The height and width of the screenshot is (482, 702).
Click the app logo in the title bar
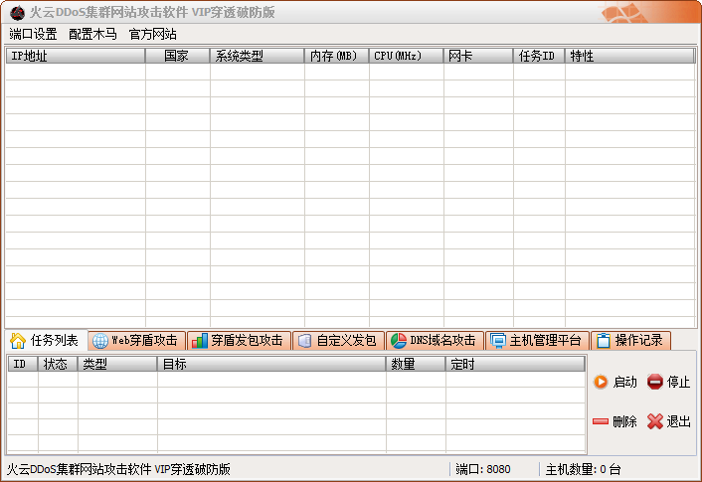click(17, 12)
